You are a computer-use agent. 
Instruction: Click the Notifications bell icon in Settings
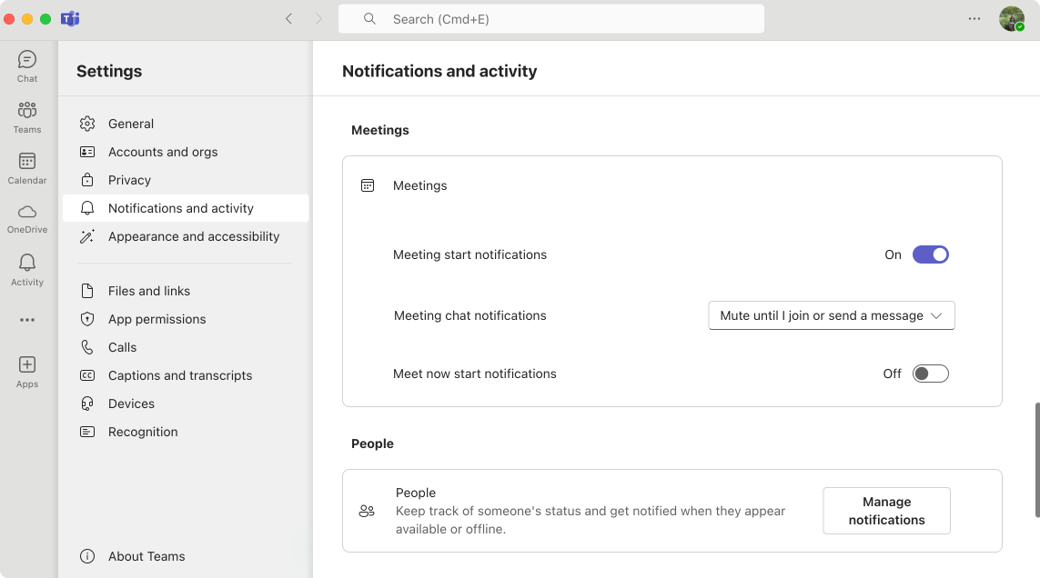(x=87, y=208)
